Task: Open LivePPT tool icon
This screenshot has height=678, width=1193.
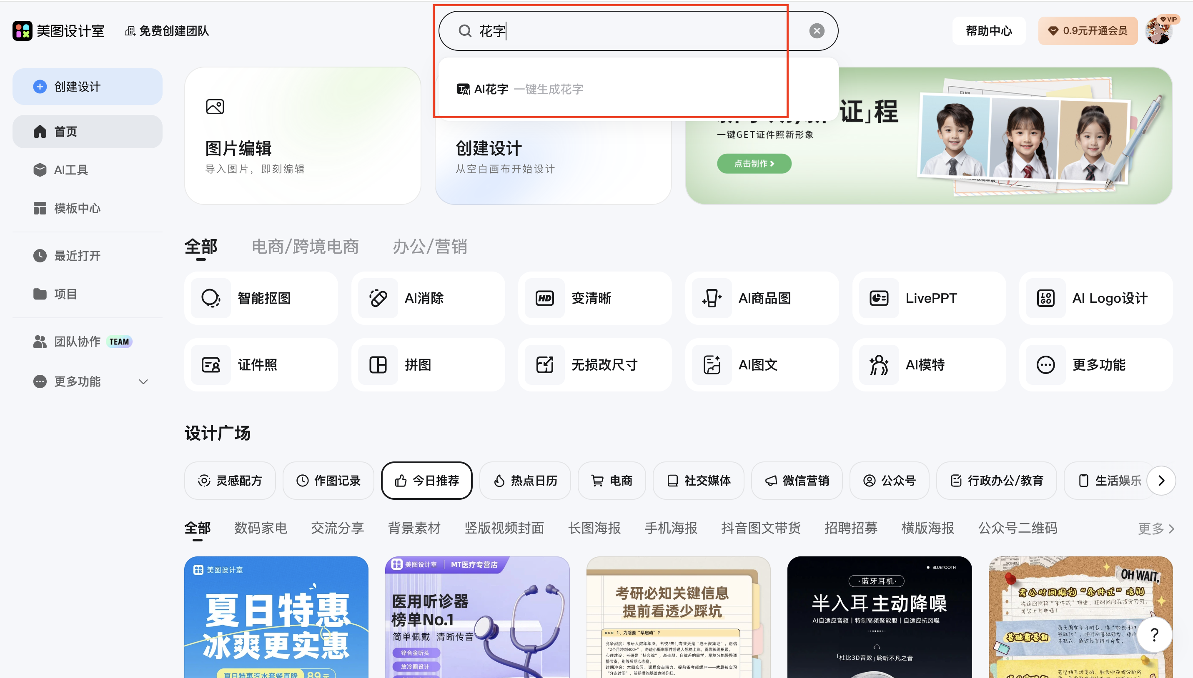Action: coord(879,298)
